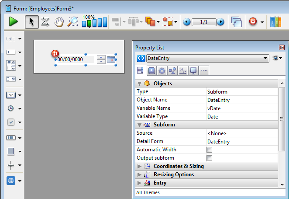This screenshot has width=289, height=199.
Task: Collapse the Objects section
Action: 140,84
